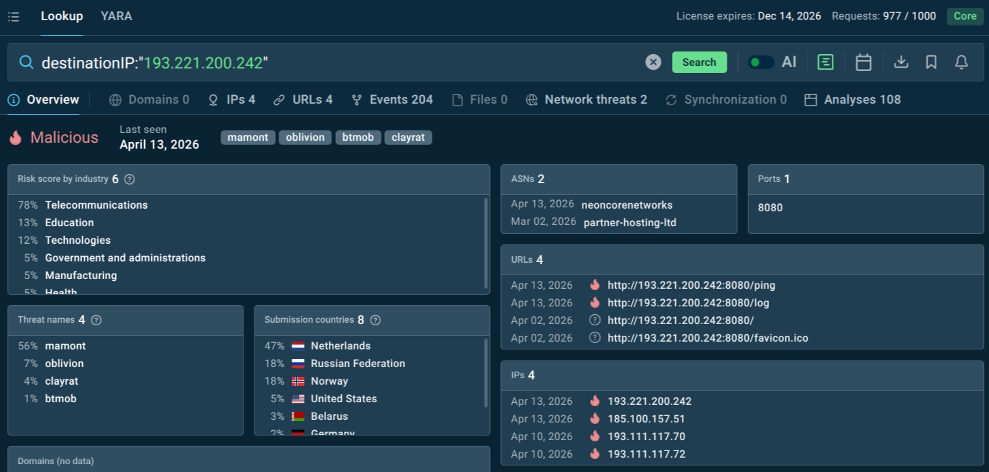Screen dimensions: 989x472
Task: Open the link http://193.221.200.242:8080/ping
Action: [690, 285]
